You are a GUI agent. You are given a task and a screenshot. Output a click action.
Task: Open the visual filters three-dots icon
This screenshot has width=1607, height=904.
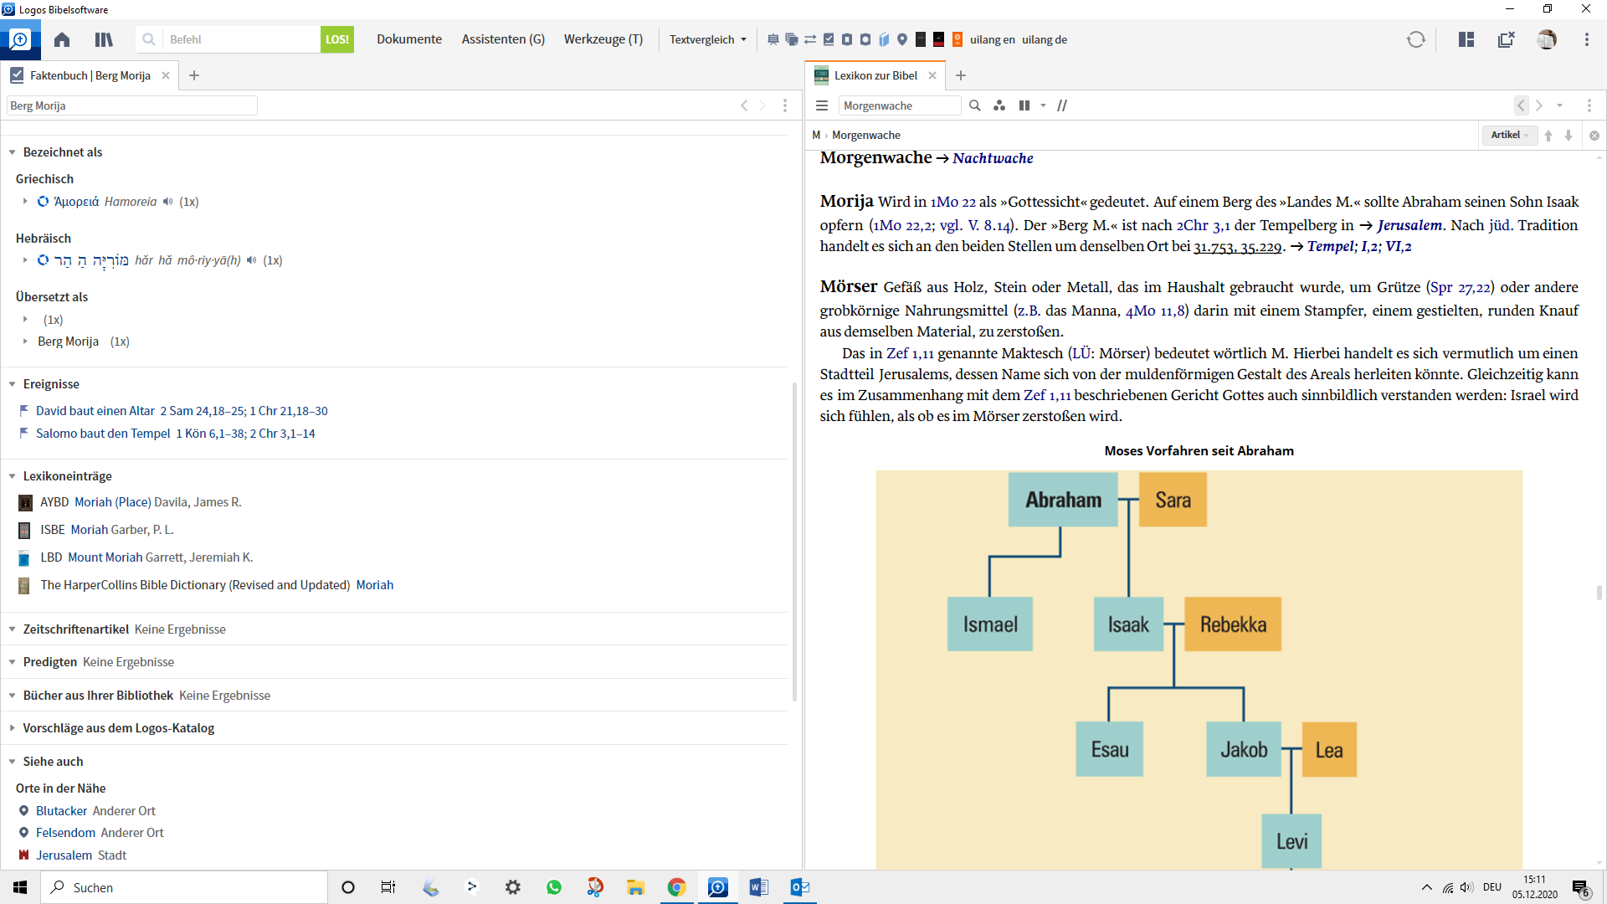tap(999, 105)
